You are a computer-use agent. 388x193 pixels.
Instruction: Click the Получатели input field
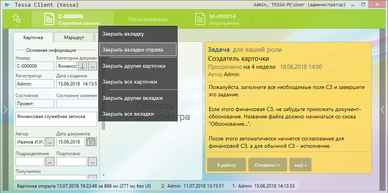51,177
